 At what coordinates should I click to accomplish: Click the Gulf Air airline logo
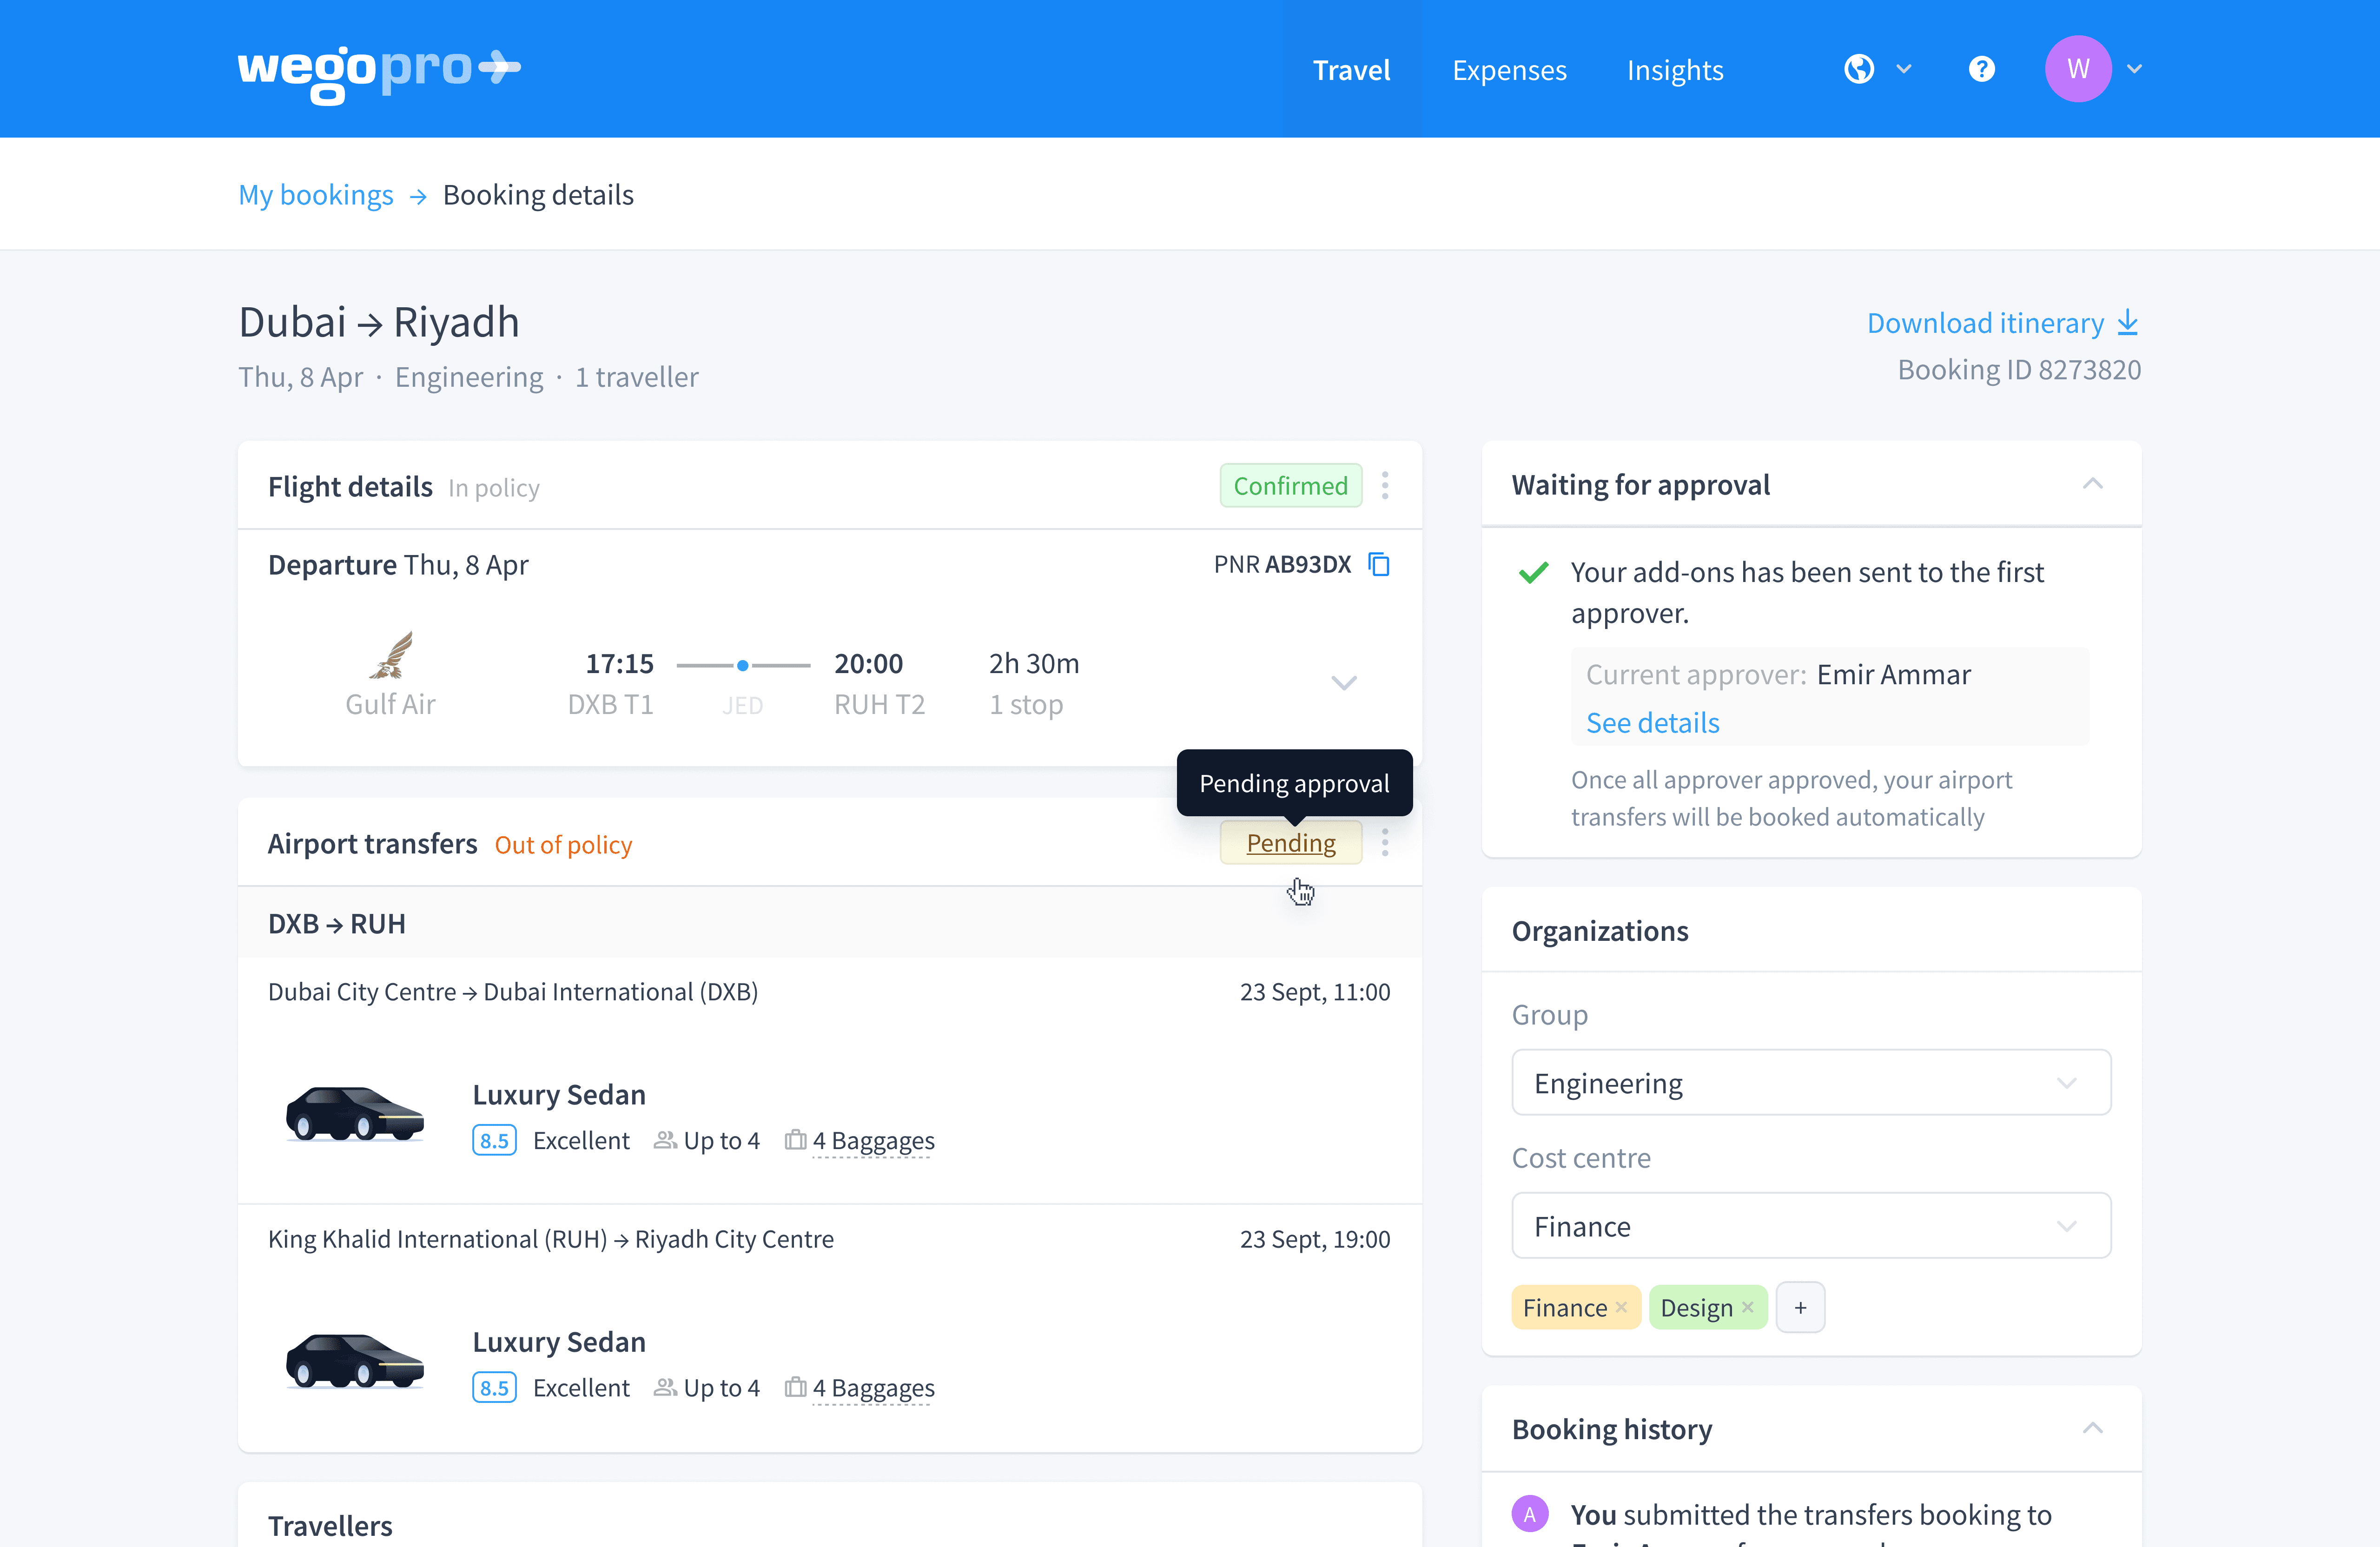coord(392,656)
